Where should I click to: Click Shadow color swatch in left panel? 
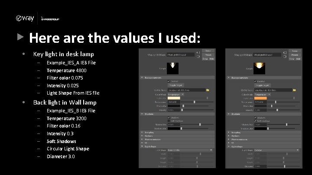(174, 129)
